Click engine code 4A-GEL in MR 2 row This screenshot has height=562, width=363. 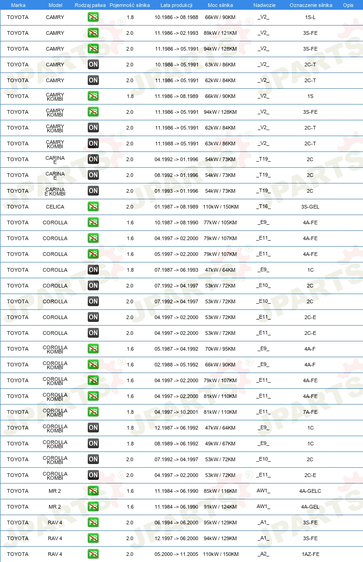tap(311, 507)
